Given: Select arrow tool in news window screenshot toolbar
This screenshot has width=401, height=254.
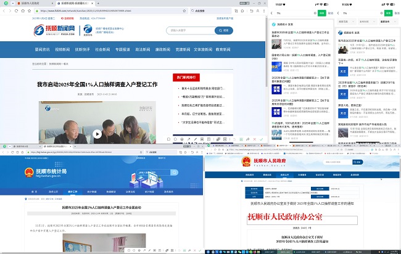Looking at the screenshot, I should 189,139.
